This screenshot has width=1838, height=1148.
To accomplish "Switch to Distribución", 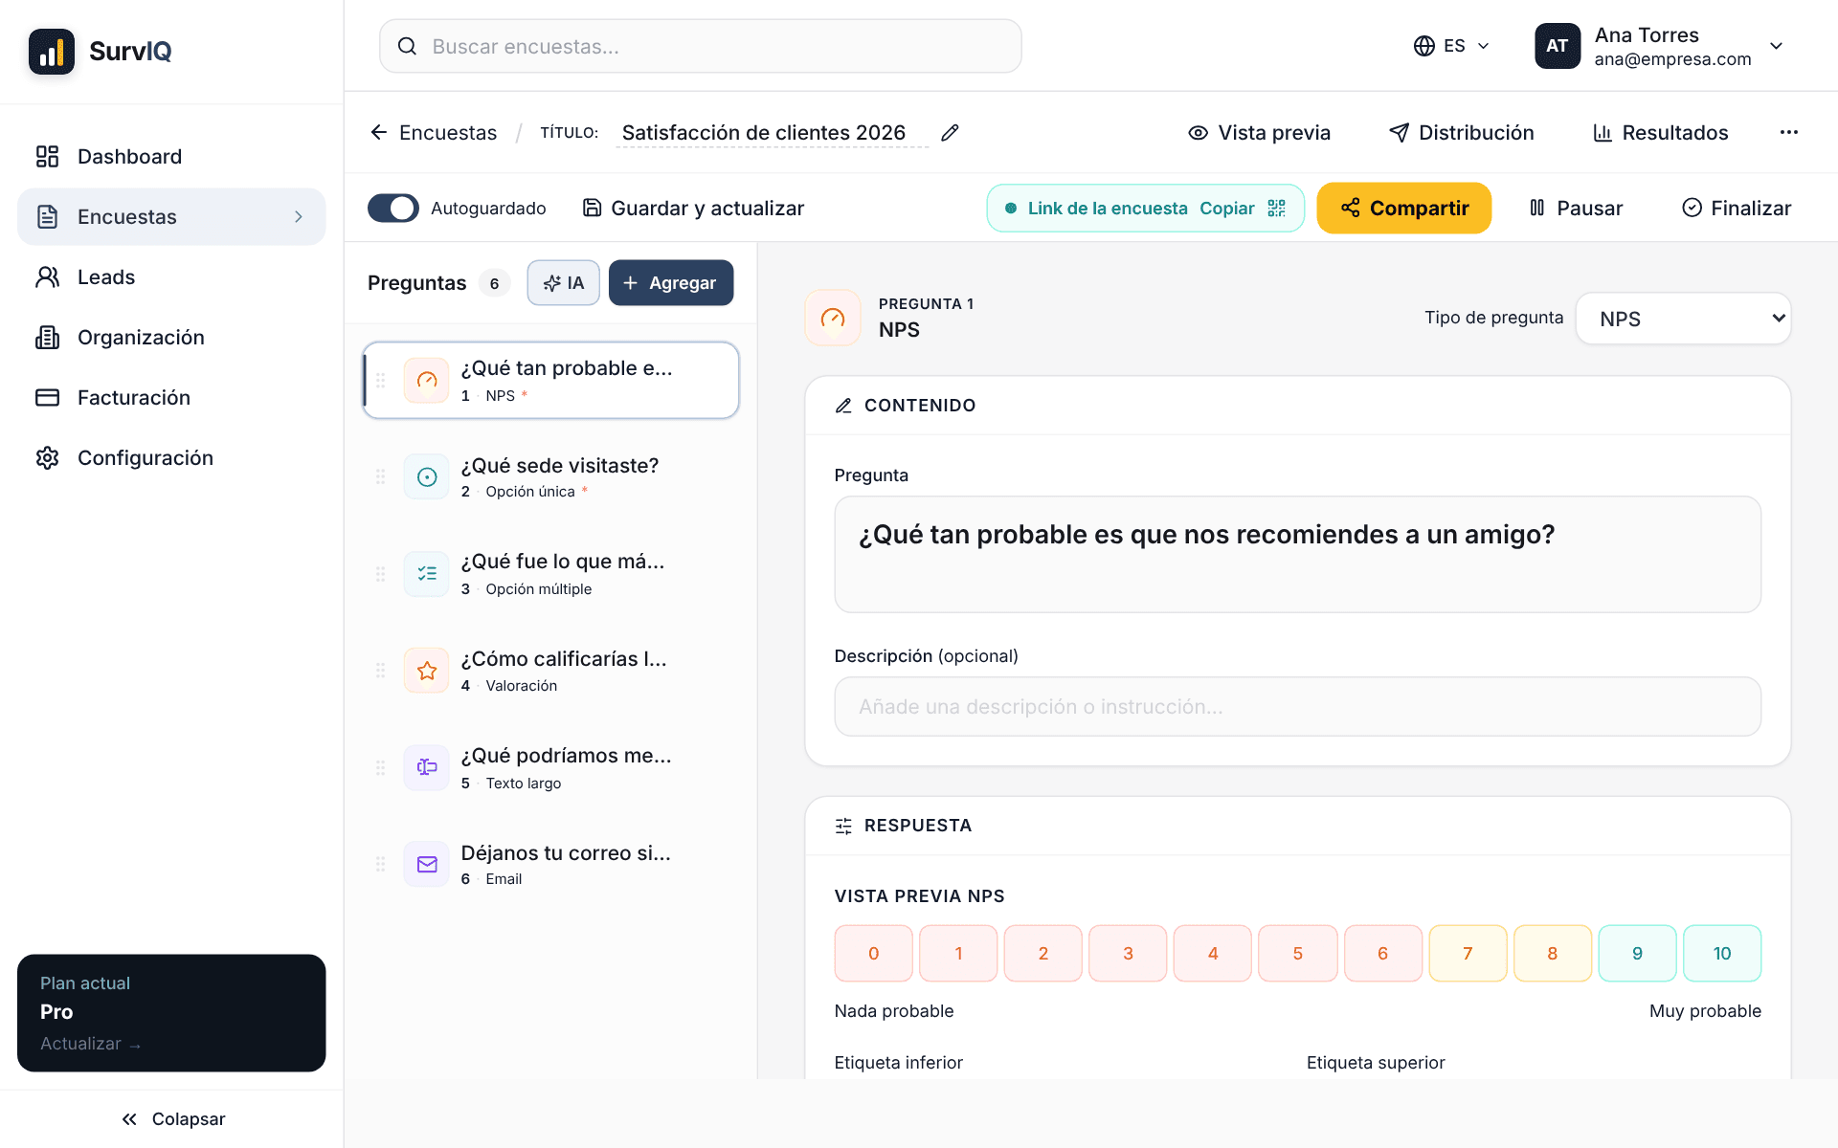I will 1461,133.
